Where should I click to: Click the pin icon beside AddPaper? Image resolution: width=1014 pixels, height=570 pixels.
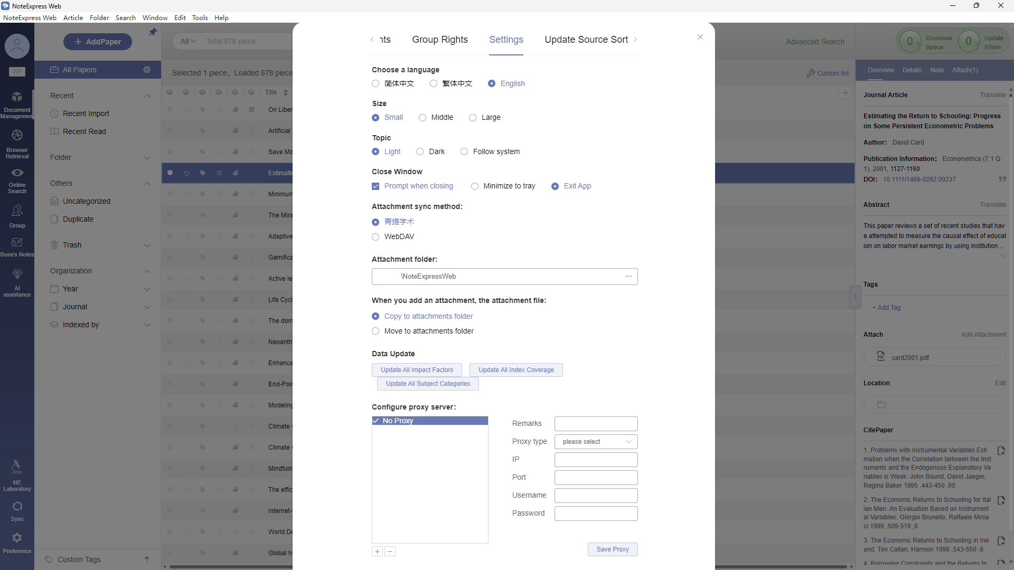[153, 32]
